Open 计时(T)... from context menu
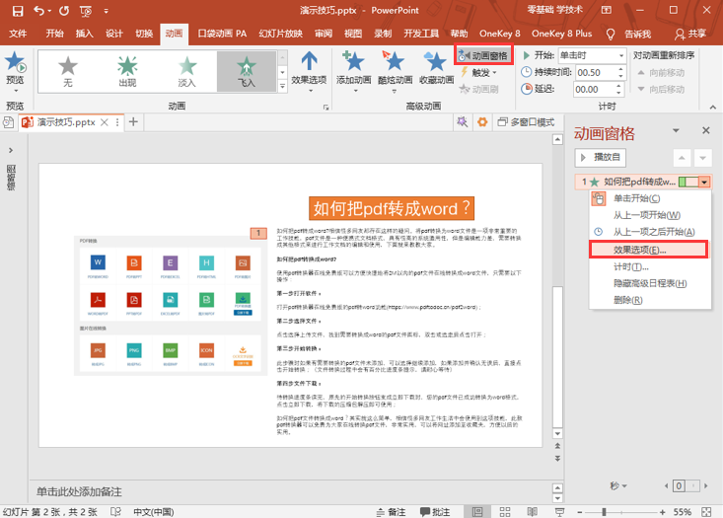 pos(650,266)
